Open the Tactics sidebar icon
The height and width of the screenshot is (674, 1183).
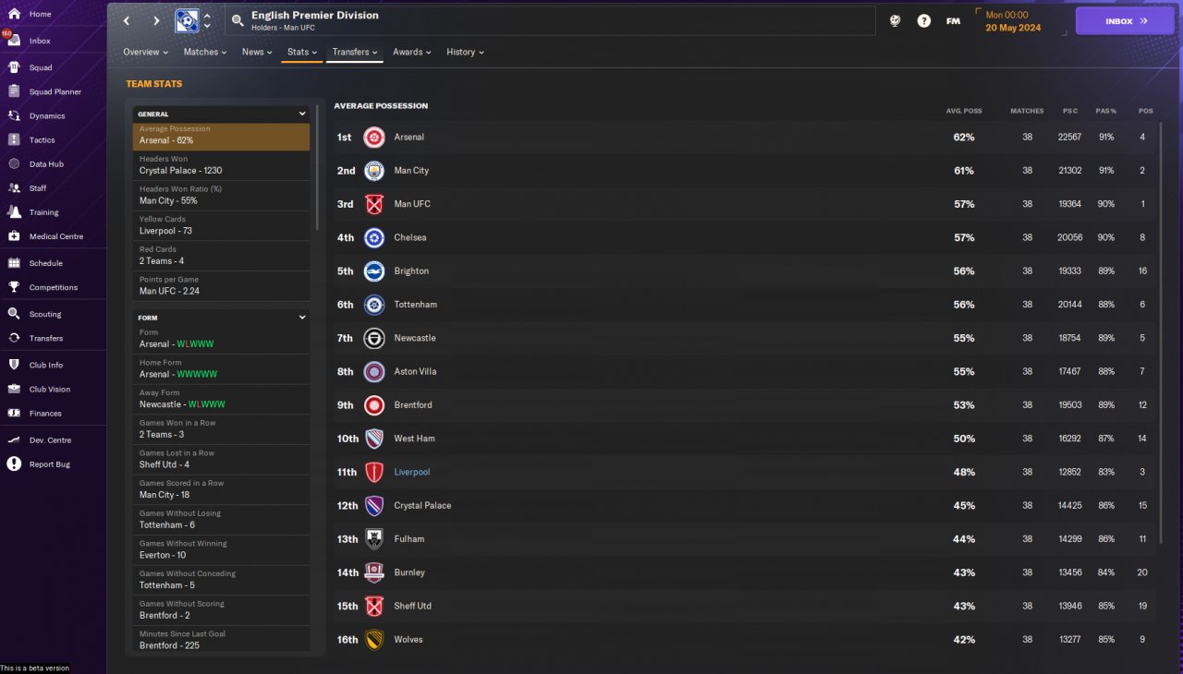(x=14, y=139)
